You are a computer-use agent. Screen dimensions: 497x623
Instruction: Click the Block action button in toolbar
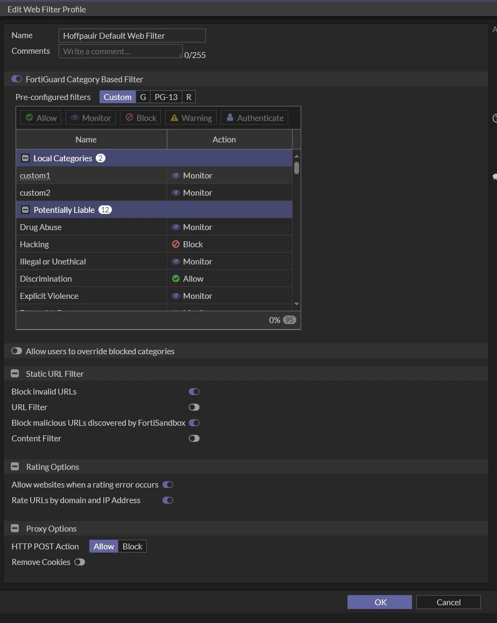coord(140,118)
